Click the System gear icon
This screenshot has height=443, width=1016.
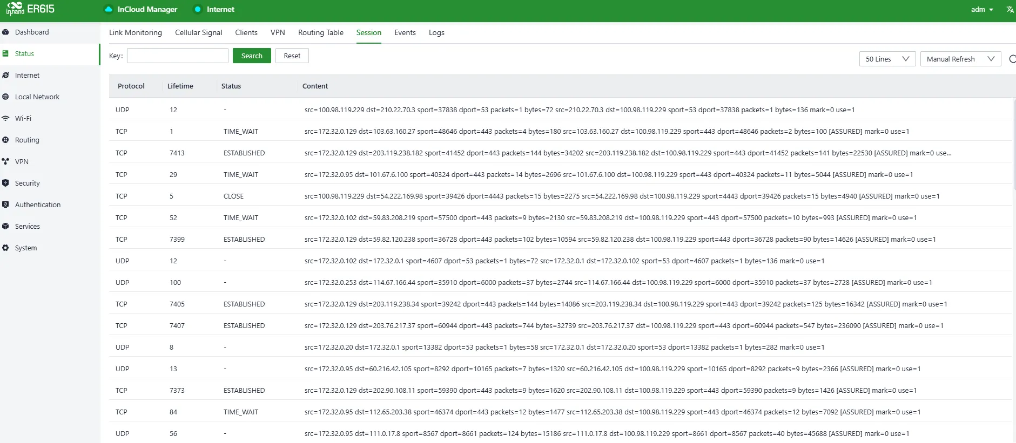tap(5, 248)
